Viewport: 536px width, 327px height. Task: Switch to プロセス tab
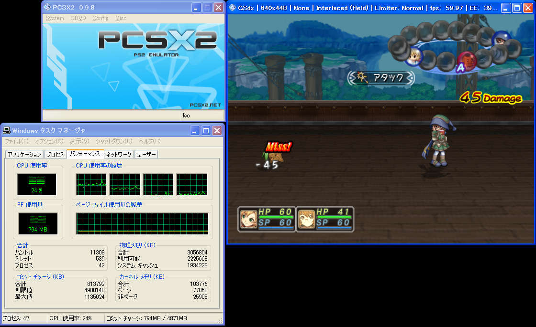pos(55,155)
